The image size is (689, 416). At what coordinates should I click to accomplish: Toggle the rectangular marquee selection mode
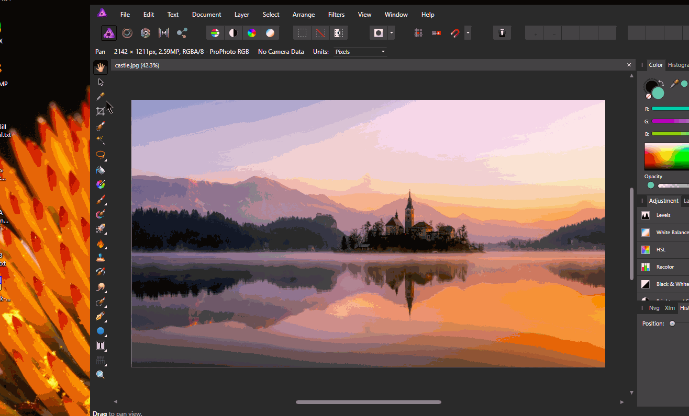(302, 32)
